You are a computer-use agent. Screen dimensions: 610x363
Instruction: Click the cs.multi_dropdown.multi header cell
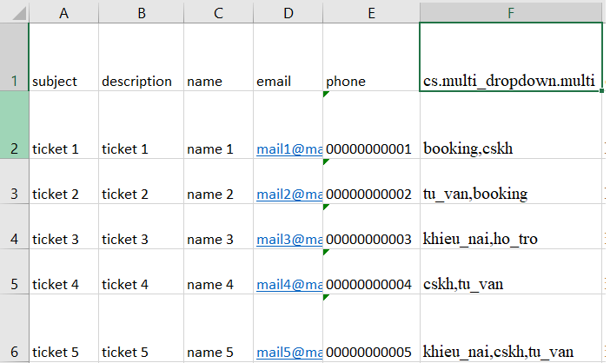[511, 81]
